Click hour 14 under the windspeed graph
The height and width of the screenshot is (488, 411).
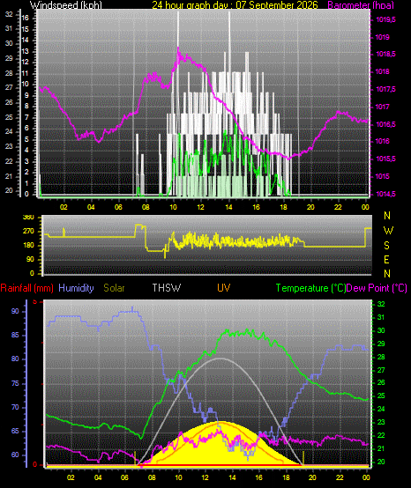(228, 207)
